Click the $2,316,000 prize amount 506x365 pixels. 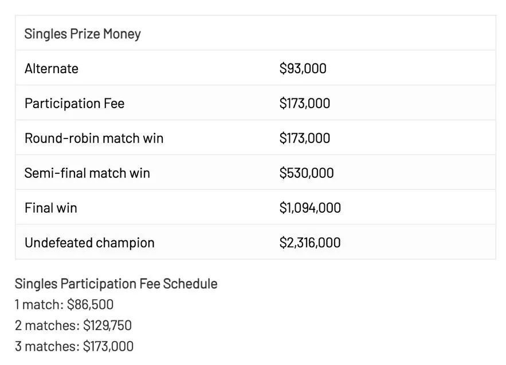(310, 243)
